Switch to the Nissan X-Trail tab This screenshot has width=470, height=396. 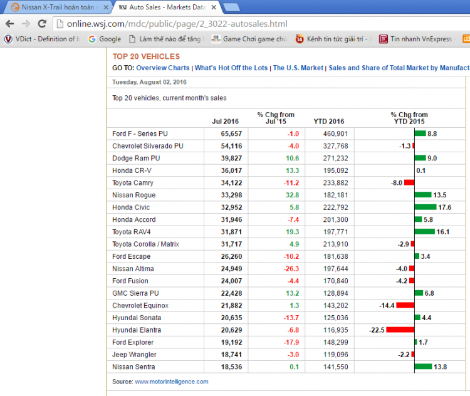point(58,7)
